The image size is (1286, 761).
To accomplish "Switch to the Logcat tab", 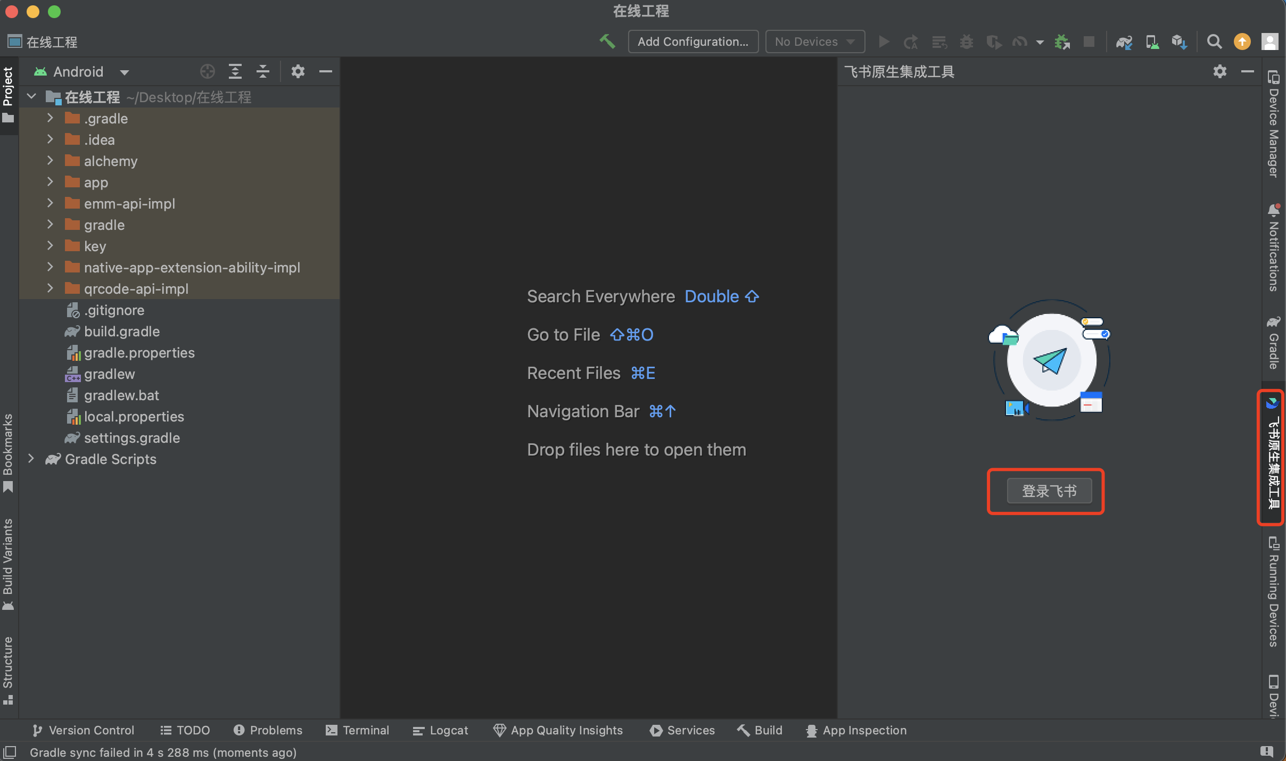I will (x=441, y=730).
